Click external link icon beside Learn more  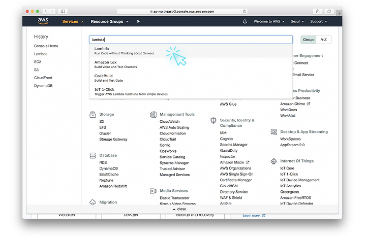point(263,215)
